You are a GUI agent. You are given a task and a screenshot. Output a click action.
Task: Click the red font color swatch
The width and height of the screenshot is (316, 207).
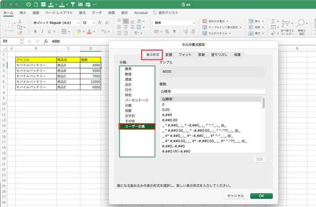[90, 32]
